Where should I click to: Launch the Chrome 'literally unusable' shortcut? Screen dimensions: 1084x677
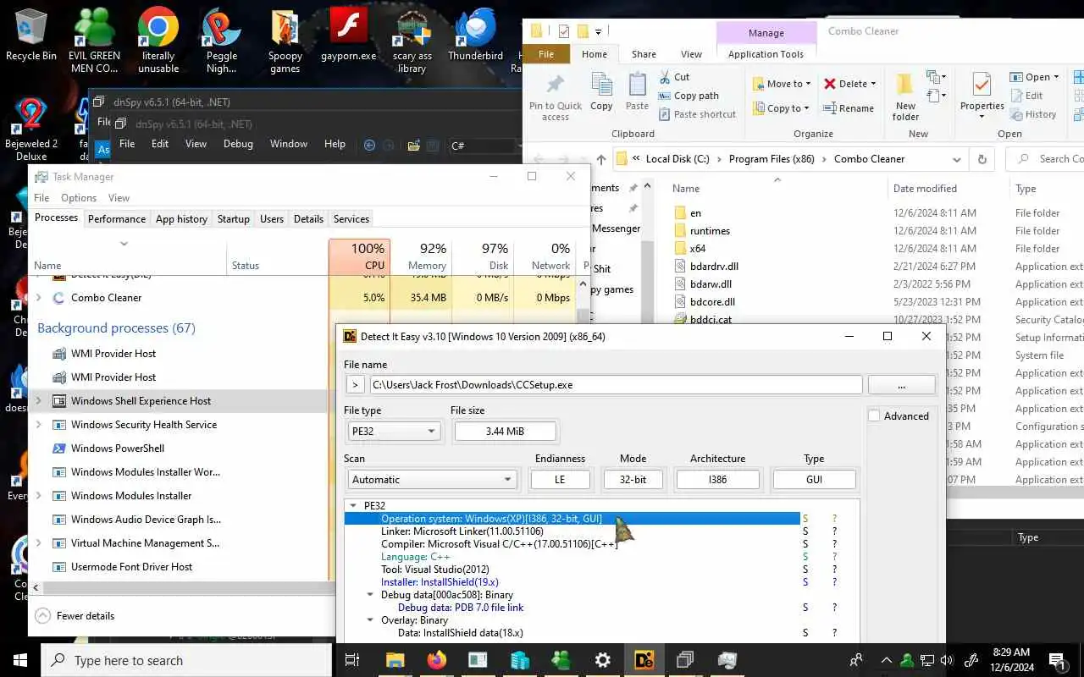point(158,40)
